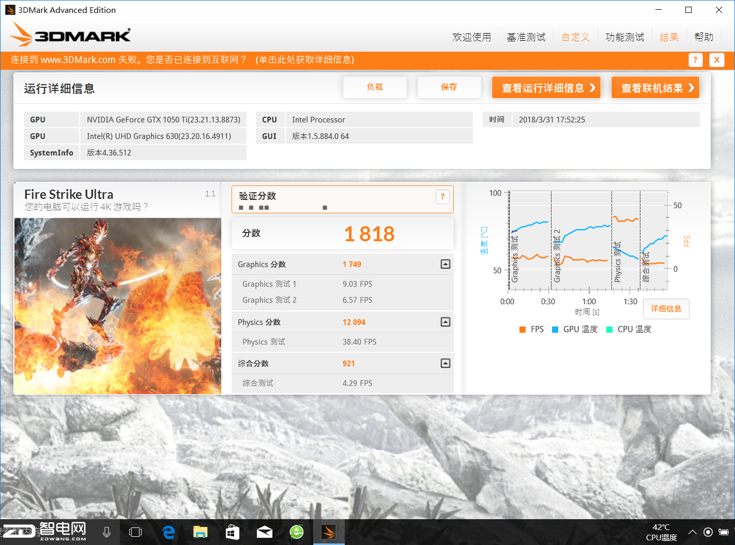Click the battery icon in system tray

click(x=724, y=532)
